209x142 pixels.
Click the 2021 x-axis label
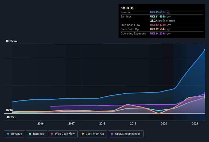(x=195, y=123)
